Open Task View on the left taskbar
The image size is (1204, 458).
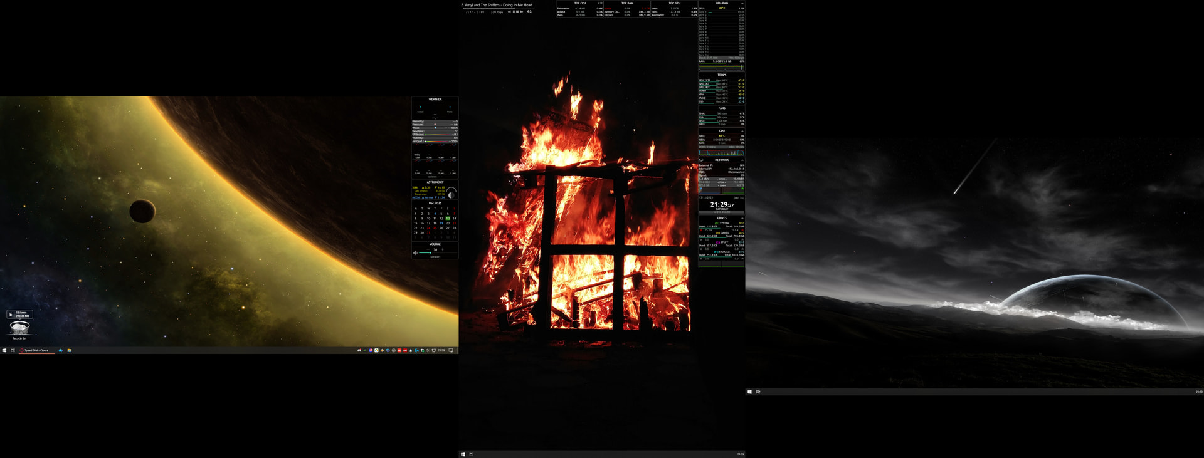pyautogui.click(x=13, y=350)
